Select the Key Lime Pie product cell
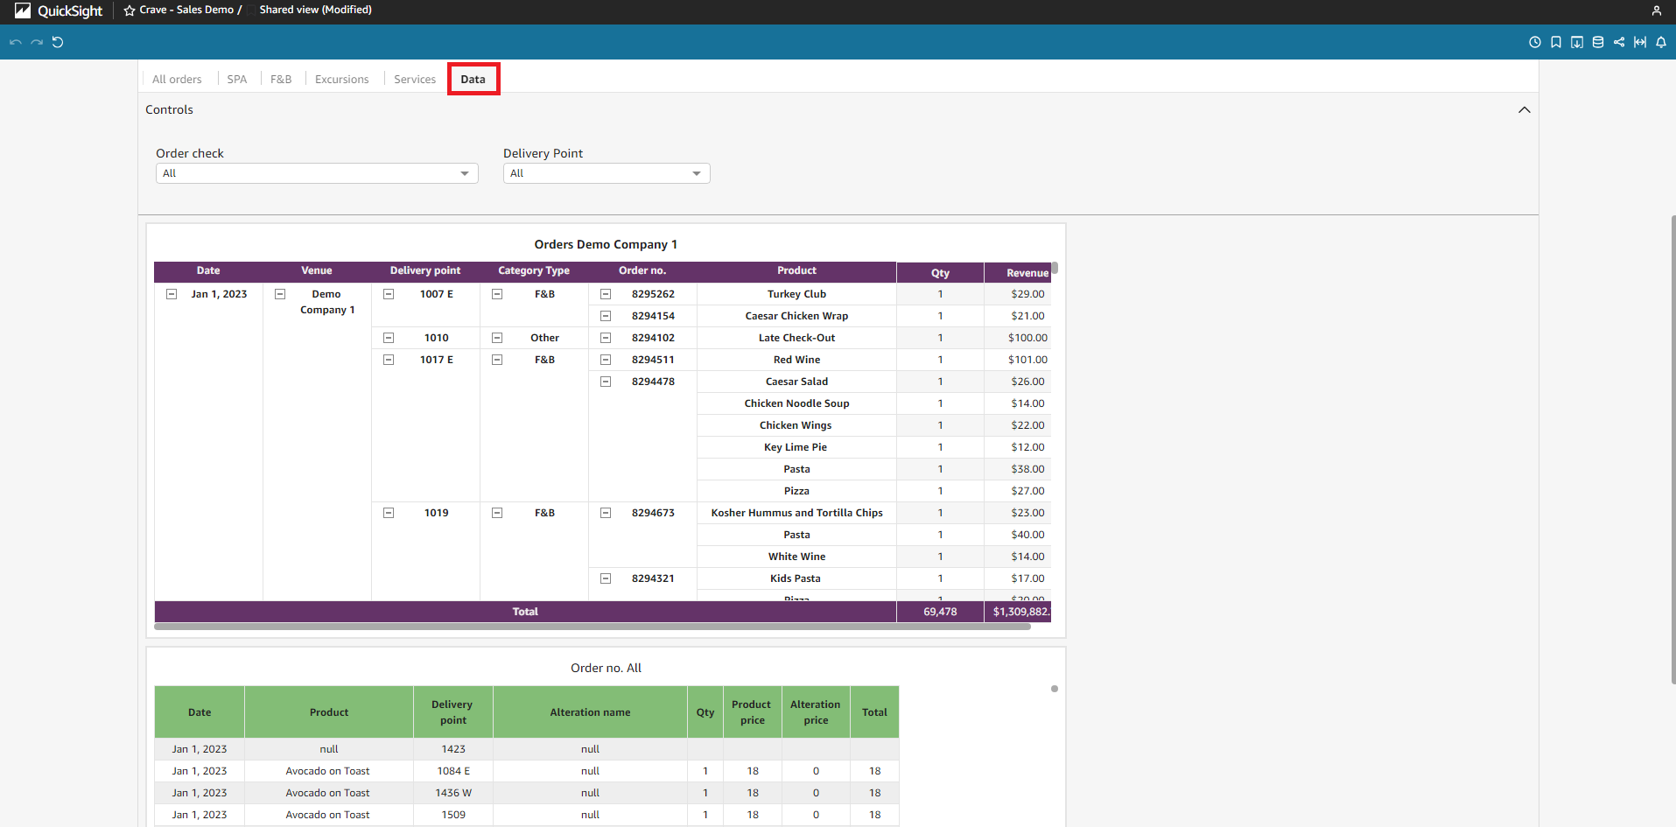1676x827 pixels. click(x=796, y=447)
